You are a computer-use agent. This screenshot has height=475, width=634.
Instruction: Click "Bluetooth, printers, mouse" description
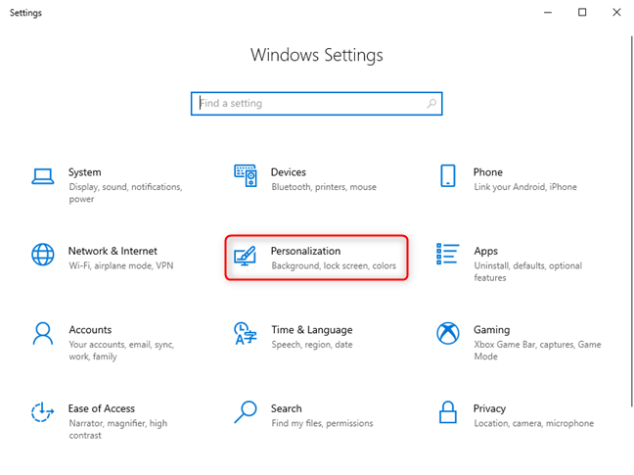(x=324, y=187)
